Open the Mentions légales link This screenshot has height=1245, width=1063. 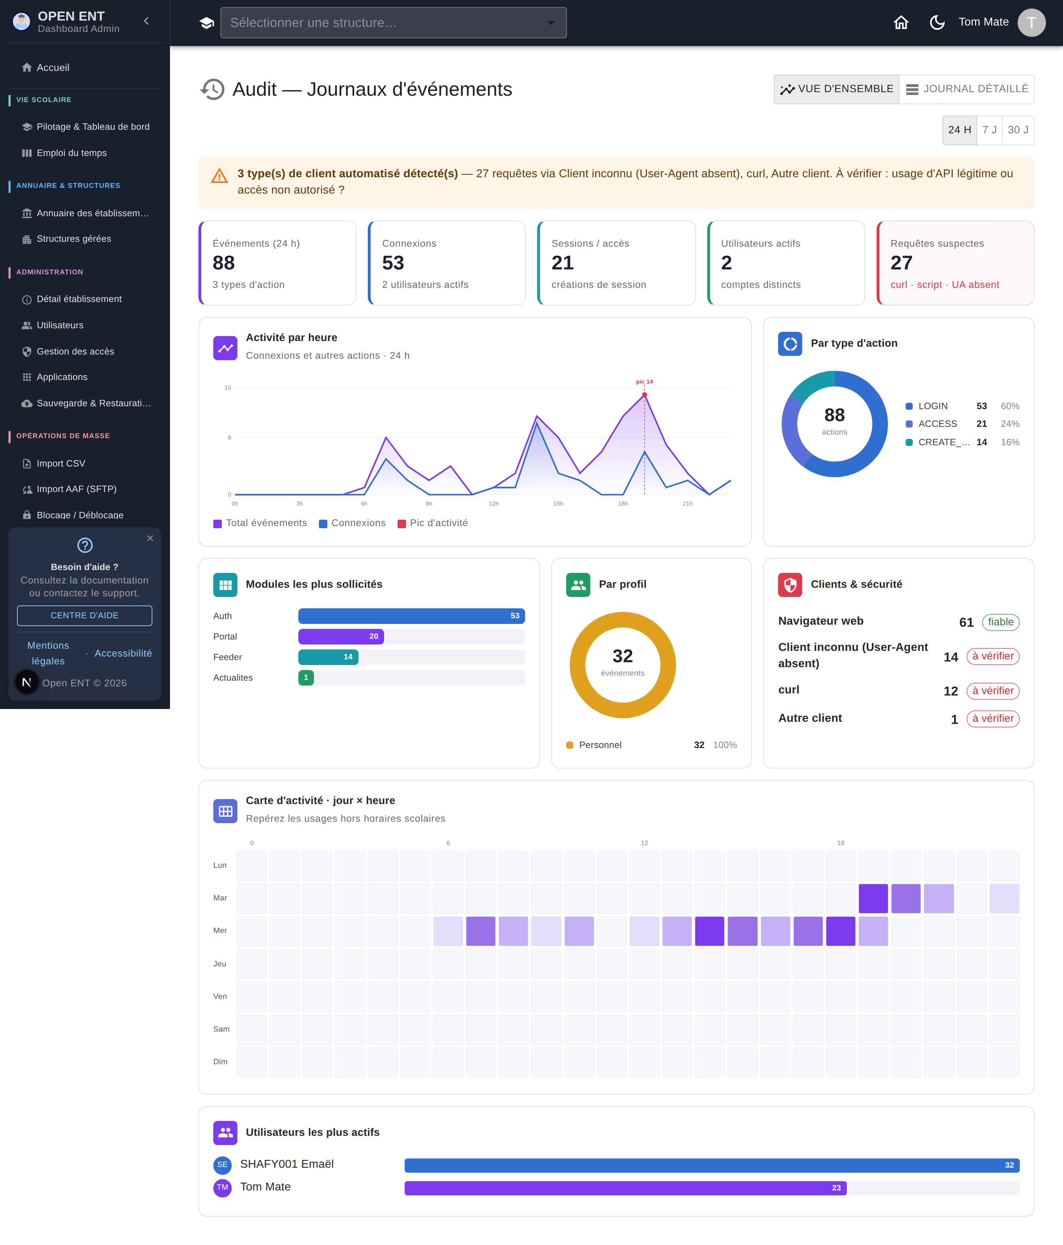[x=48, y=653]
